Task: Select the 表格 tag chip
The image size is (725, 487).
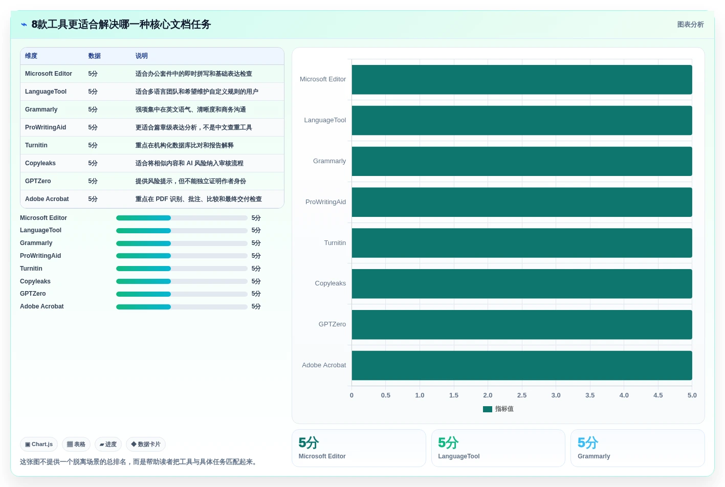Action: coord(76,444)
